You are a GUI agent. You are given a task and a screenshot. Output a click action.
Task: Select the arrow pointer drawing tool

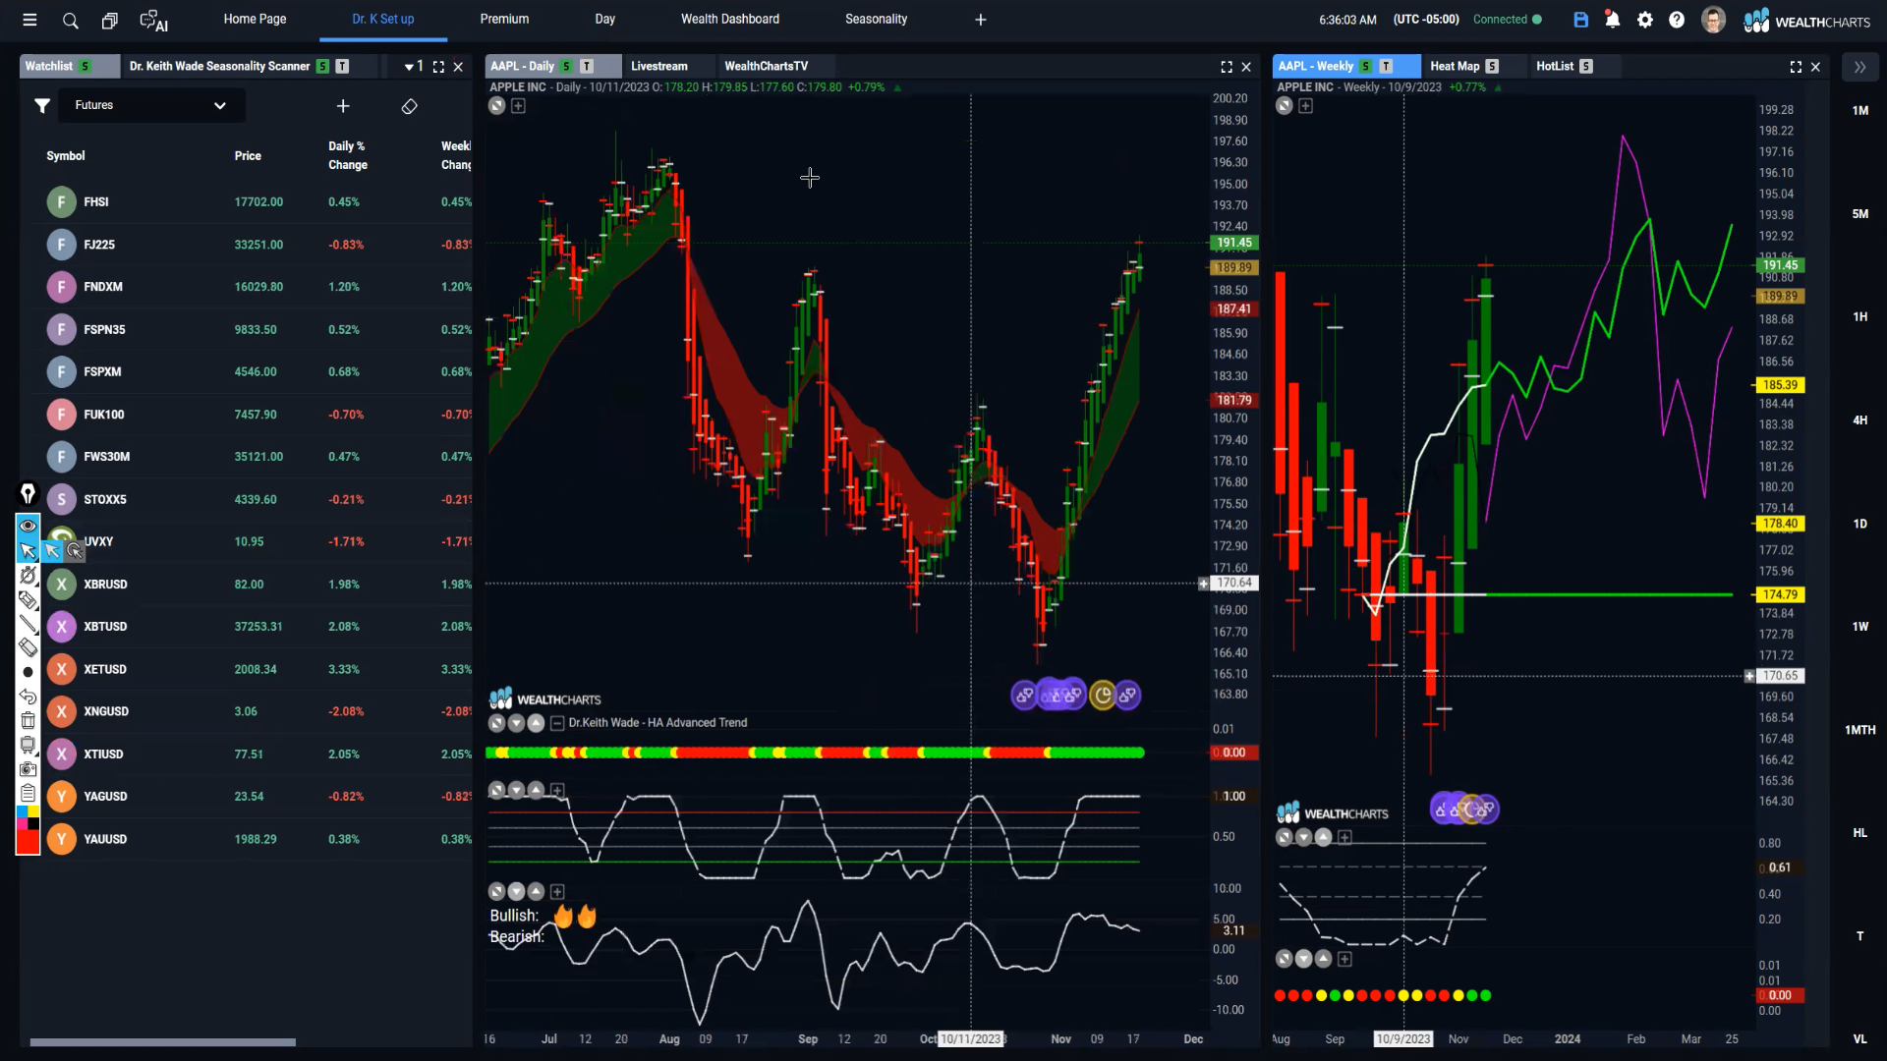[28, 551]
